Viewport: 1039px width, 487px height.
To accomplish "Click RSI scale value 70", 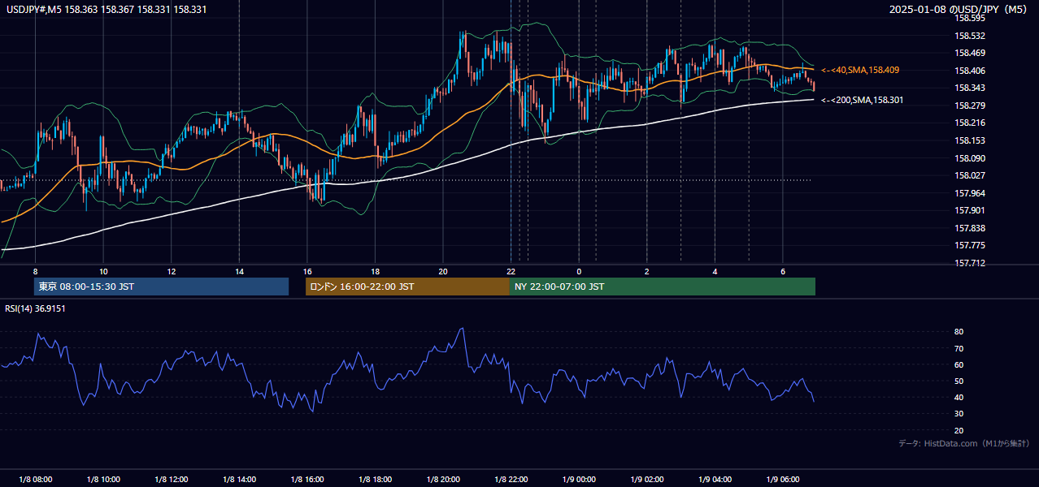I will pos(959,348).
